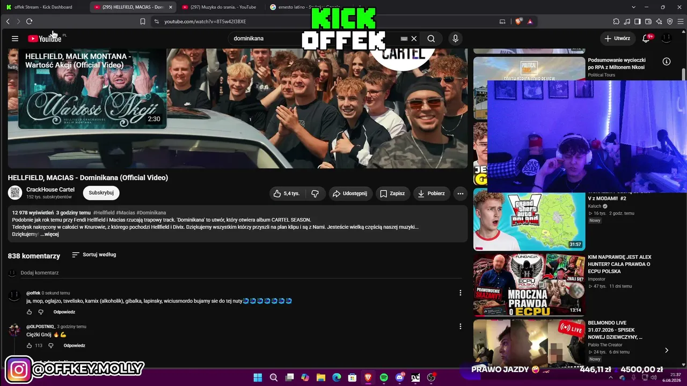Screen dimensions: 687x386
Task: Open the BELMONDO LIVE video title
Action: (x=616, y=330)
